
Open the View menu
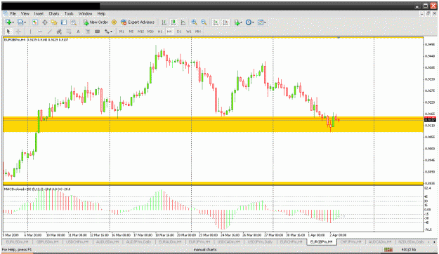tap(25, 13)
